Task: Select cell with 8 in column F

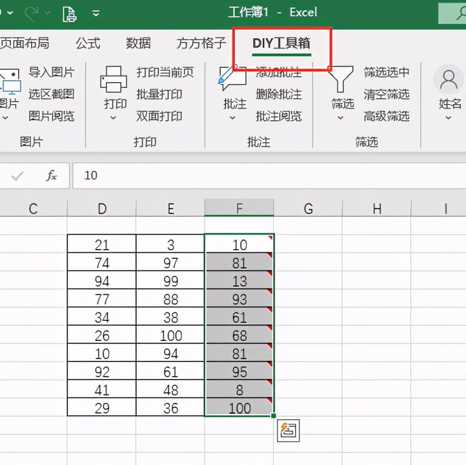Action: click(239, 389)
